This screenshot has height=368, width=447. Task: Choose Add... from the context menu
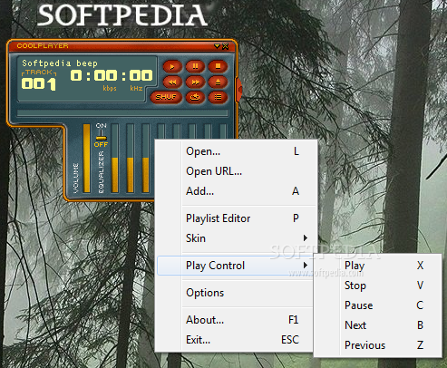236,191
